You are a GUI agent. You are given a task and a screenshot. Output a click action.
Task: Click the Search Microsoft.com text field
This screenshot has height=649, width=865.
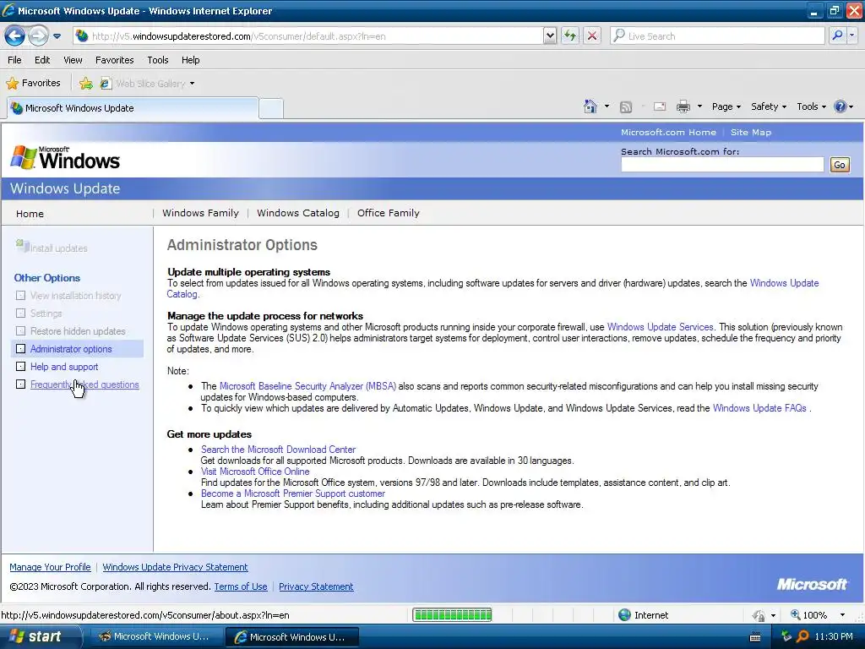coord(722,165)
